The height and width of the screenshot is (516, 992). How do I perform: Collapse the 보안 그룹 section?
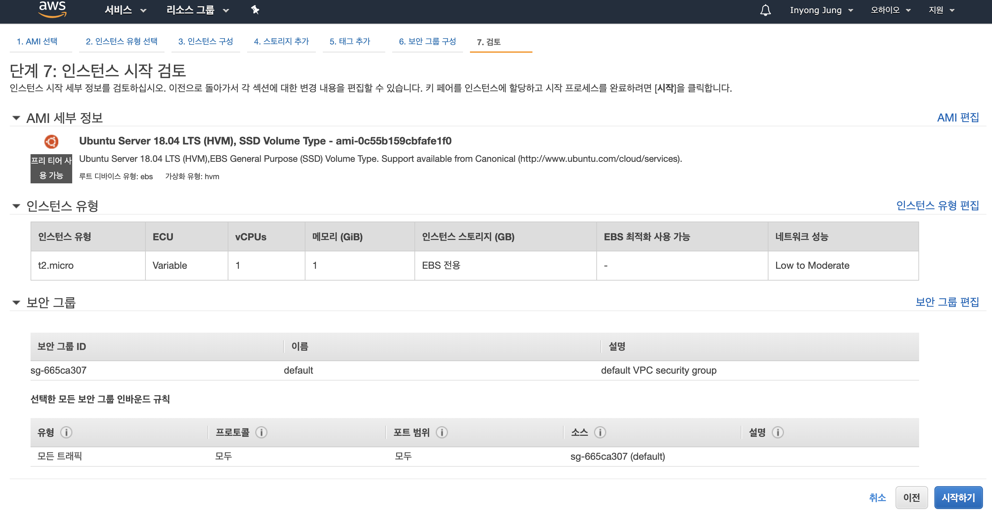[16, 302]
